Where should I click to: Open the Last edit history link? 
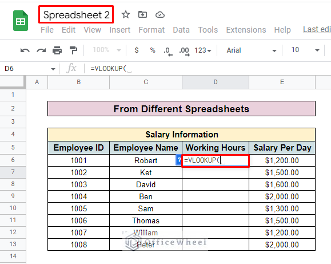tap(317, 29)
